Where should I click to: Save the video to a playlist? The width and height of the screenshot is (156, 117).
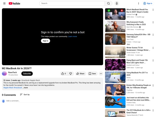click(92, 74)
